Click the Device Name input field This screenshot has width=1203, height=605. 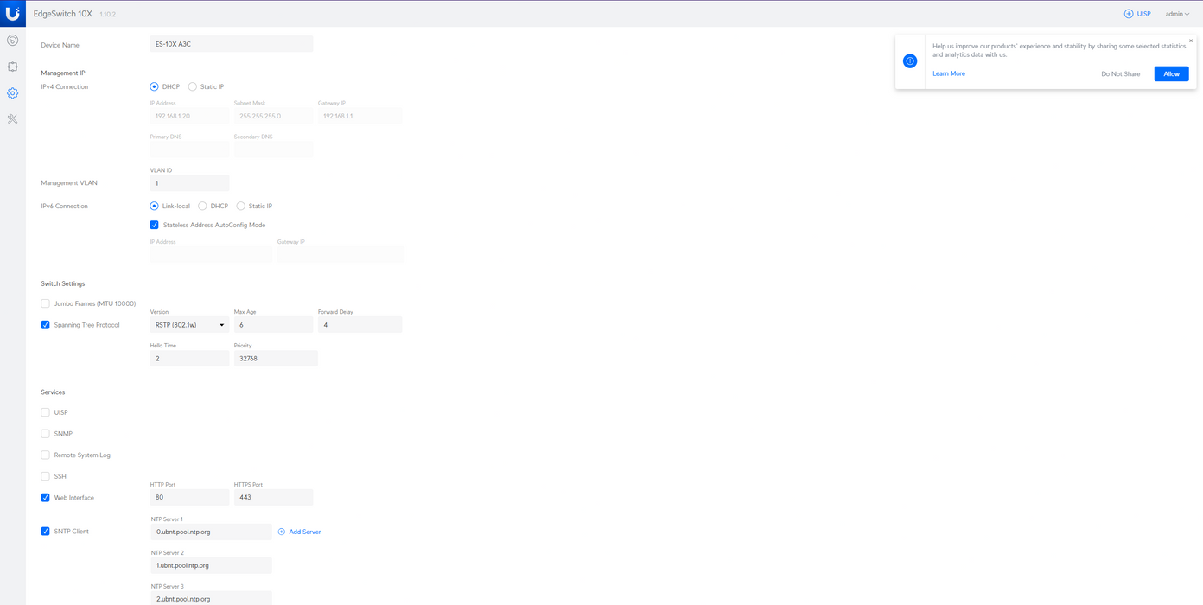[x=232, y=44]
